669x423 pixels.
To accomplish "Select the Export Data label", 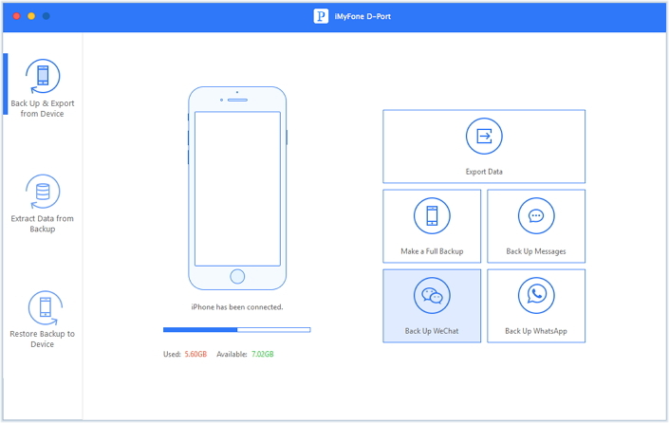I will click(484, 172).
